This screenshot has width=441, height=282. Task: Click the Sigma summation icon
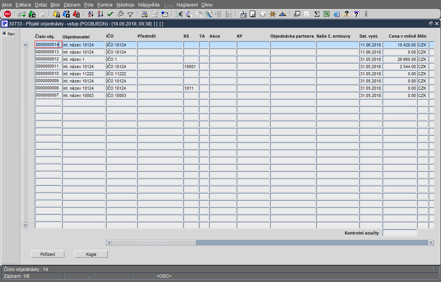click(x=317, y=14)
